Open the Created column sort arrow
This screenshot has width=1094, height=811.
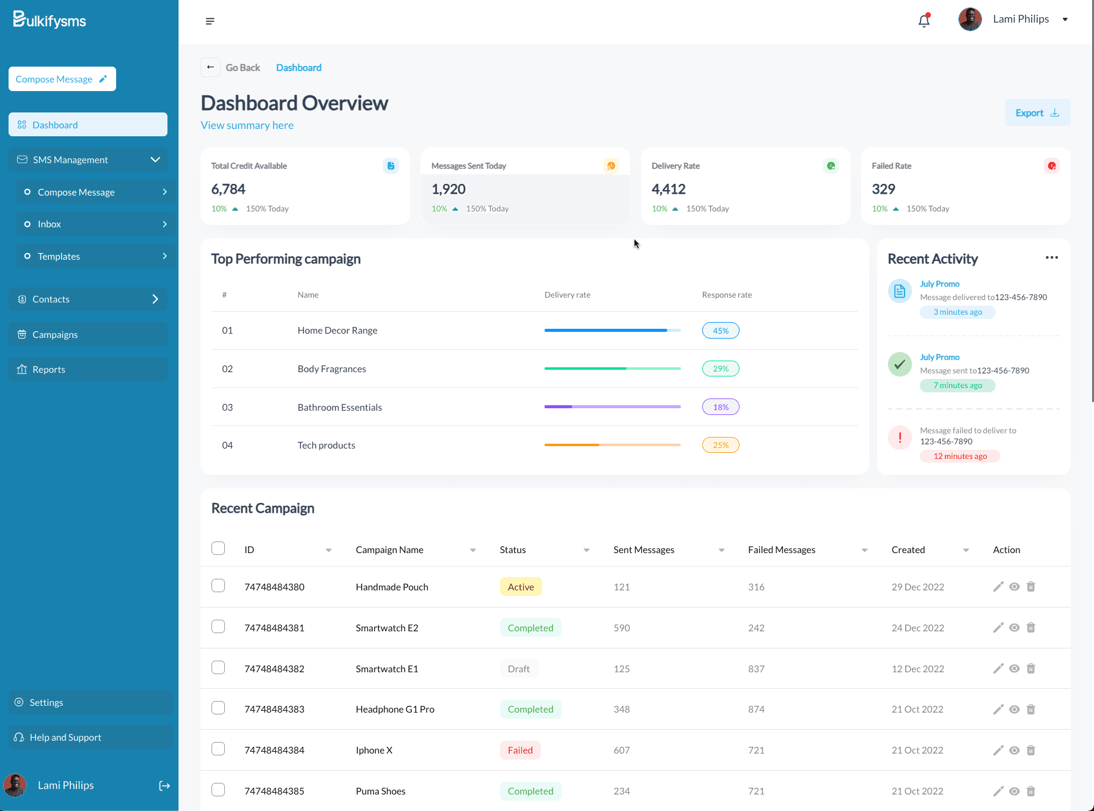966,551
